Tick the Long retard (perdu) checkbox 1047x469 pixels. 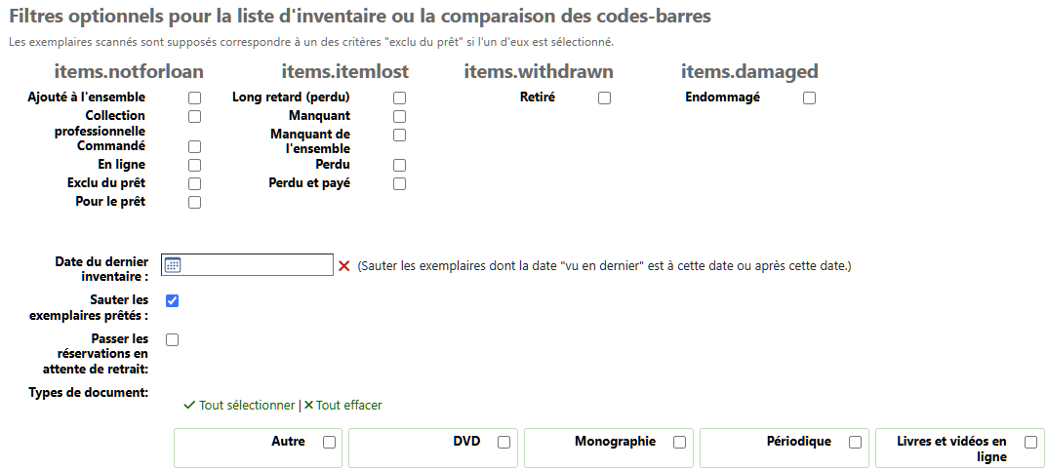[x=399, y=98]
